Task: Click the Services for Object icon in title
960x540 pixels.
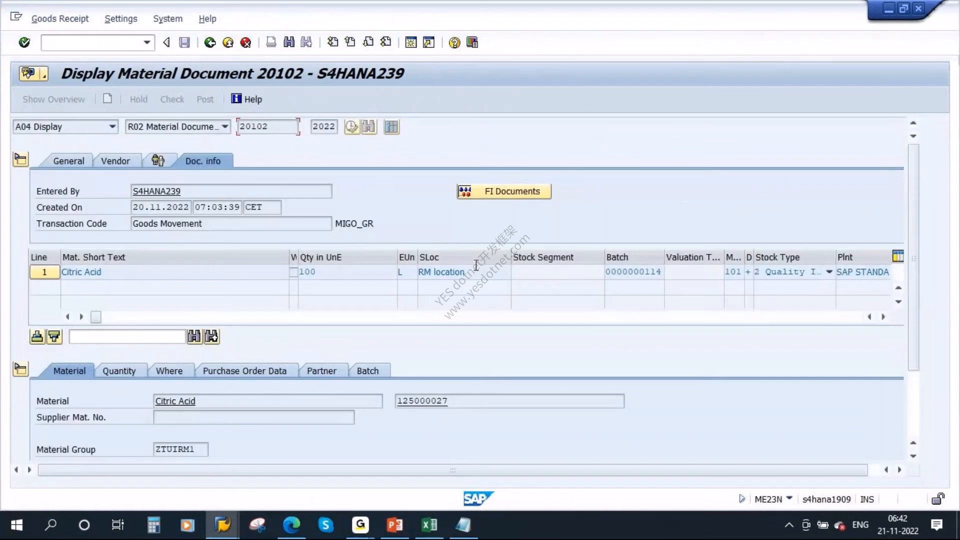Action: [x=33, y=73]
